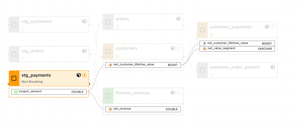Click the D badge beside net_revenue
Viewport: 300px width, 129px height.
click(x=110, y=109)
